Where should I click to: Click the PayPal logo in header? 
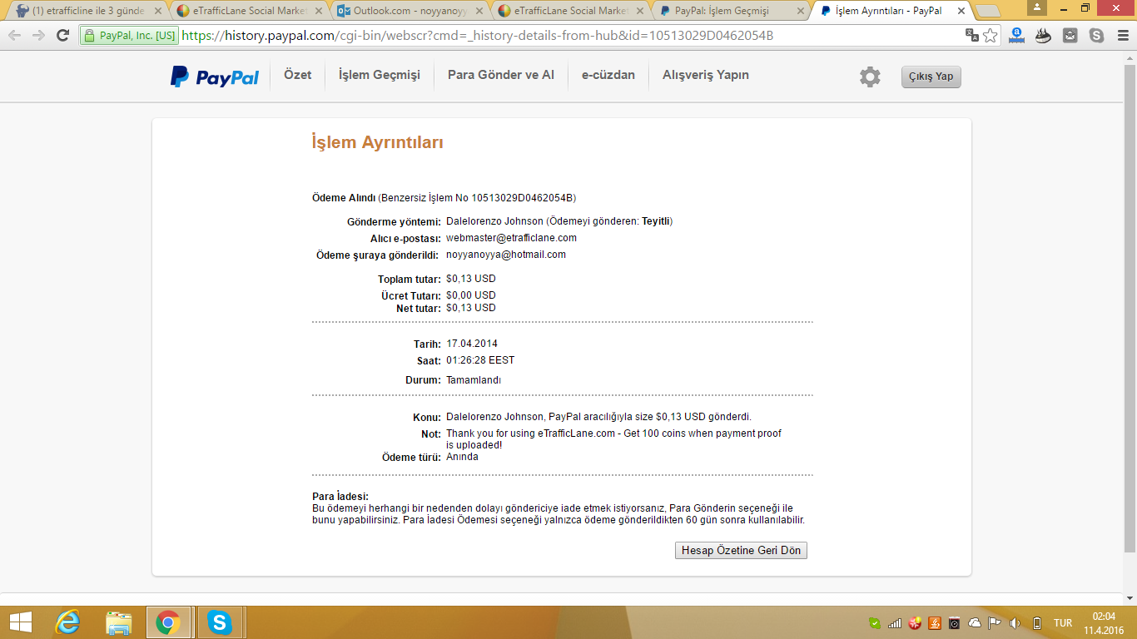click(x=215, y=77)
